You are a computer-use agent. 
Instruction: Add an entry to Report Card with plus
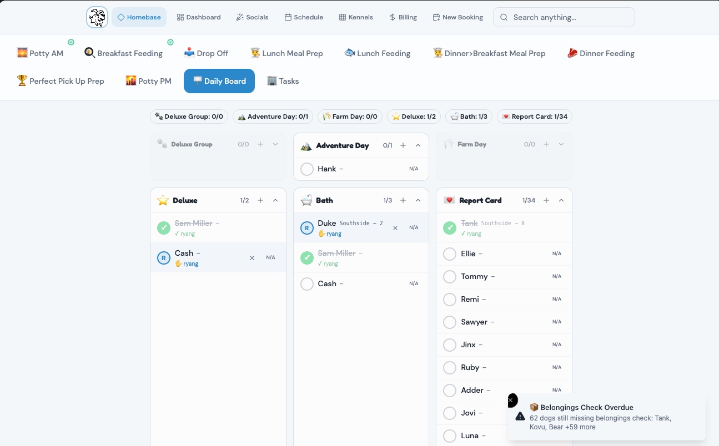click(546, 200)
